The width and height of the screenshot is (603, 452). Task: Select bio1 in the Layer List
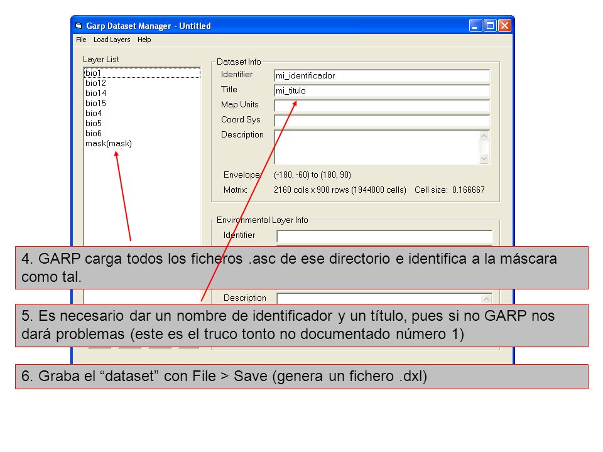coord(142,73)
